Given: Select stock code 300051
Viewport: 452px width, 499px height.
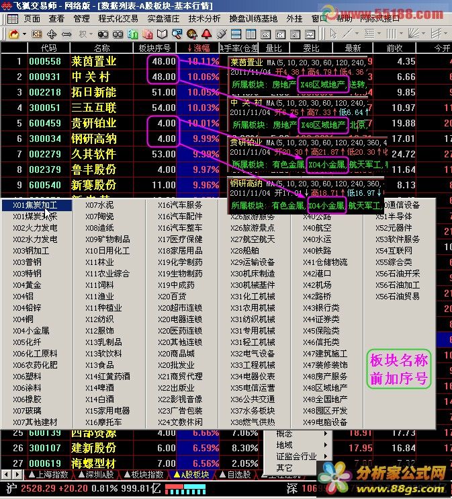Looking at the screenshot, I should click(x=45, y=108).
